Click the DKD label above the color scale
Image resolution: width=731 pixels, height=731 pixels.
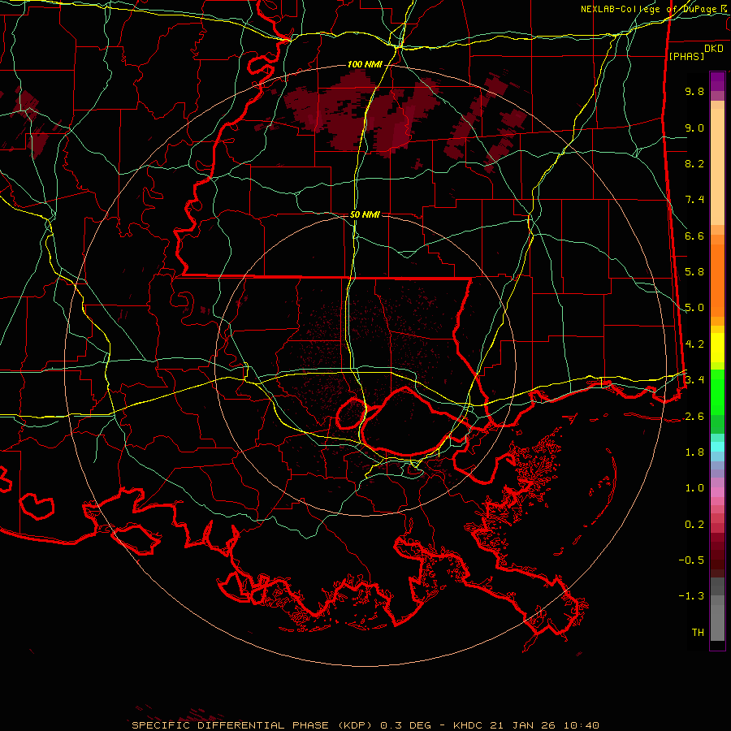click(x=714, y=49)
